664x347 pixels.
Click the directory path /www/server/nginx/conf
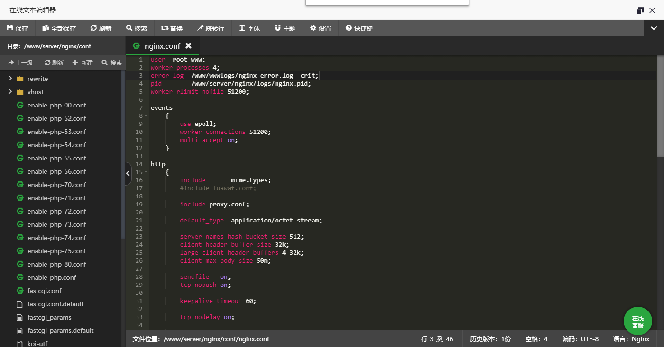(57, 46)
